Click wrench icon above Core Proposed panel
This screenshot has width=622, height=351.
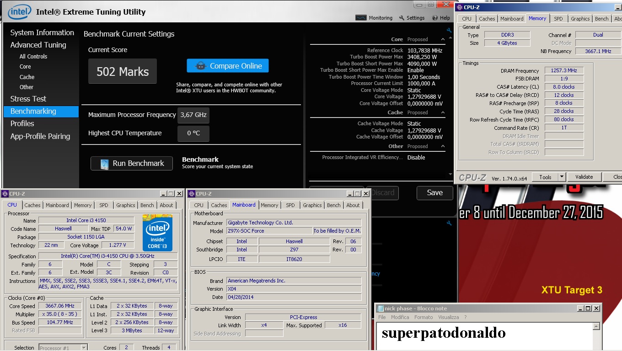(449, 31)
